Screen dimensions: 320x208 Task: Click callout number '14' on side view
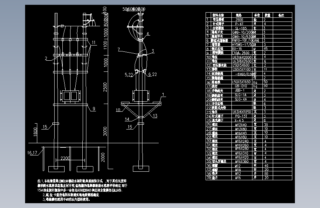127,119
